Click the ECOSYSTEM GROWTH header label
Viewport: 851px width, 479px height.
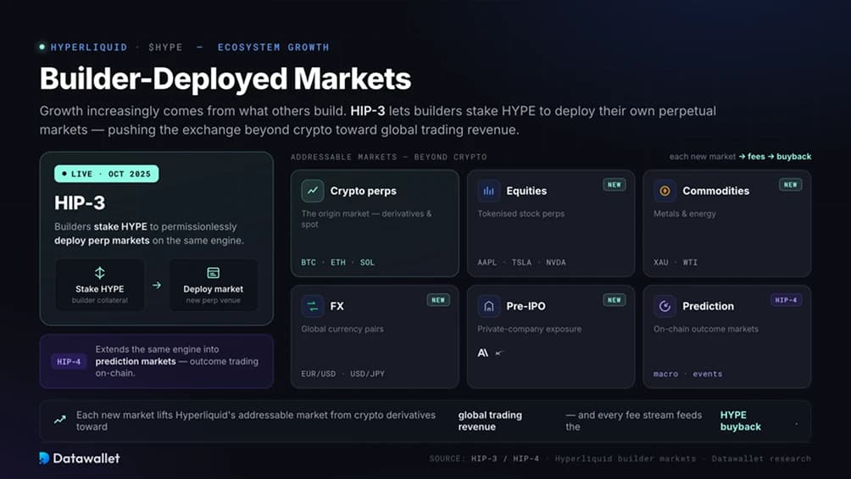coord(274,47)
